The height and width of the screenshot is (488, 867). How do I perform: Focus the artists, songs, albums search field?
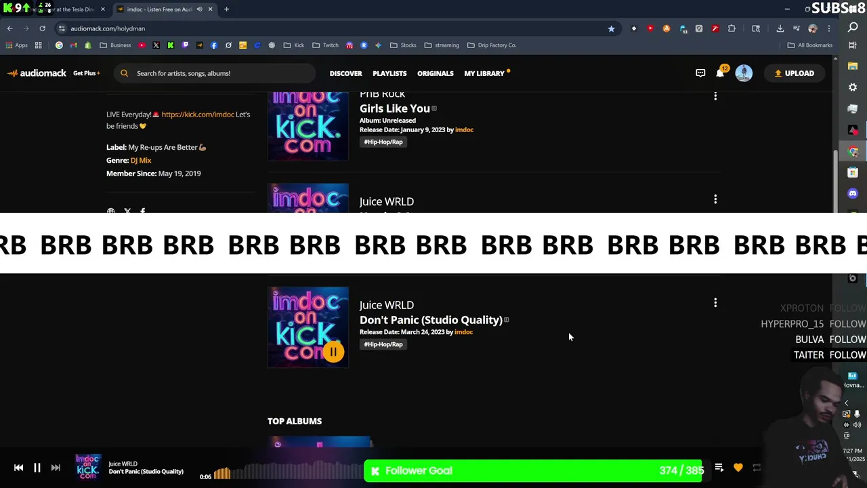(x=215, y=73)
